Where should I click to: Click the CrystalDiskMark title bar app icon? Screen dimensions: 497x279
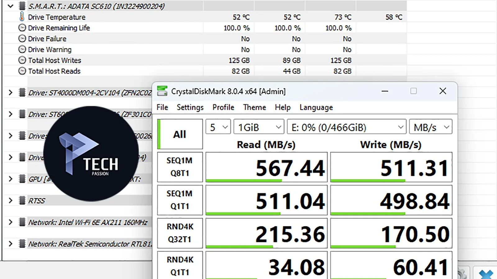(x=162, y=91)
